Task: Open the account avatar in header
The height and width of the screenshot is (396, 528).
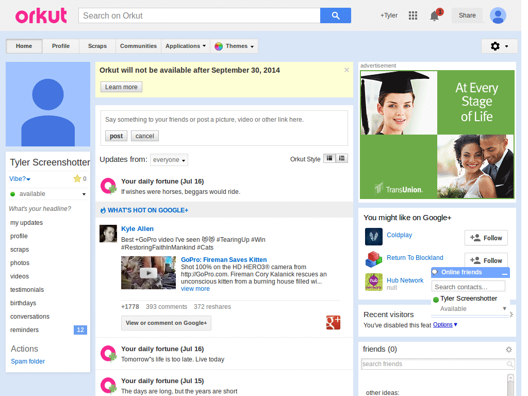Action: point(498,15)
